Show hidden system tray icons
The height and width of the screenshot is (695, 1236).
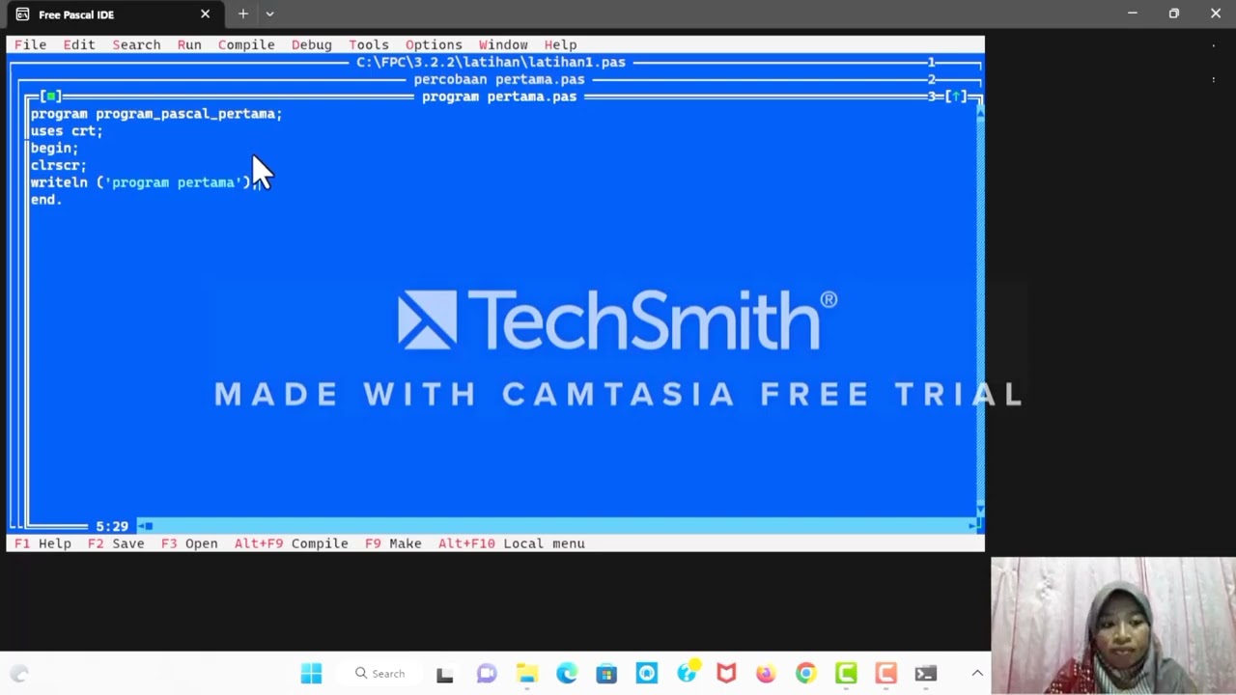click(977, 674)
